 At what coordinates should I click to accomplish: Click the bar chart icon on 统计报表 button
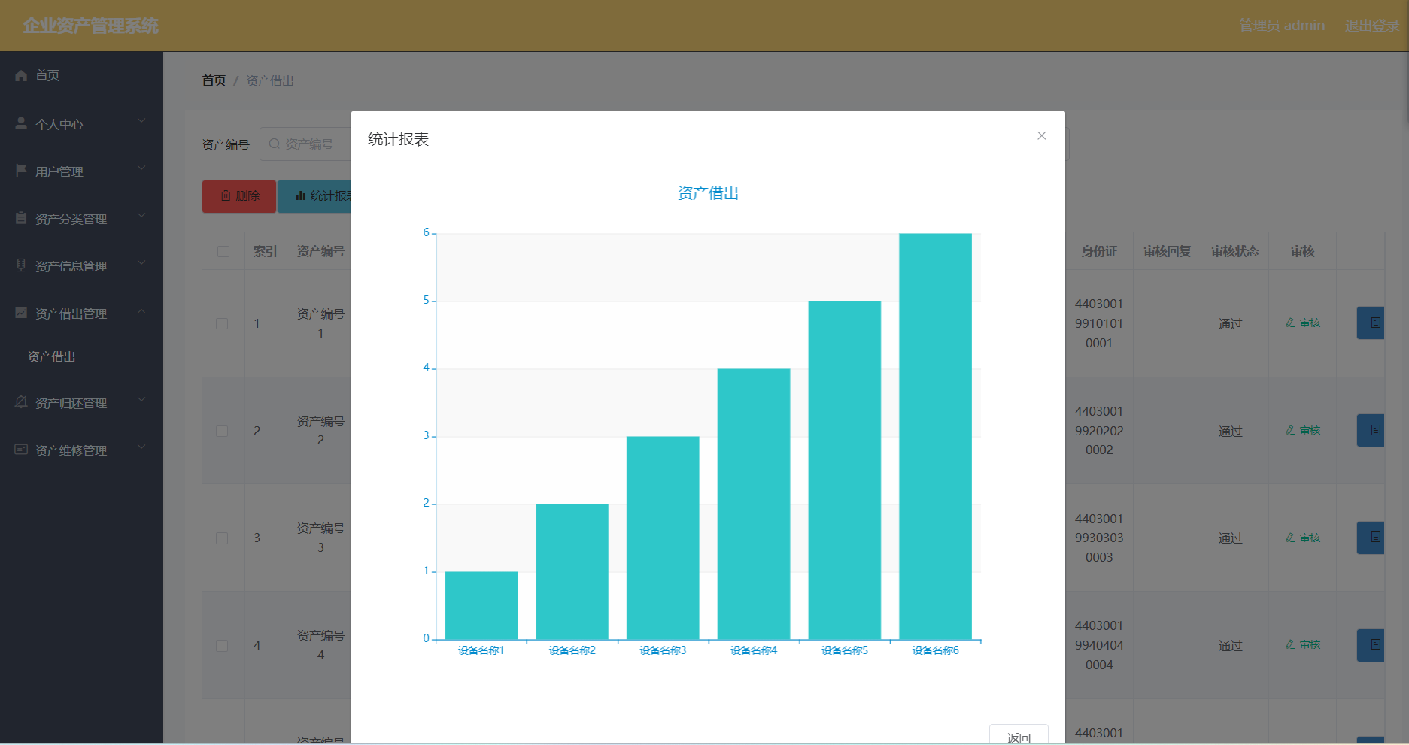click(x=301, y=195)
